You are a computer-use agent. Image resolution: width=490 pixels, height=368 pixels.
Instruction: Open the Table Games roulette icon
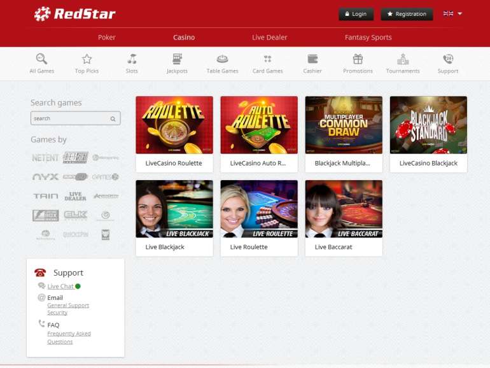pos(222,59)
